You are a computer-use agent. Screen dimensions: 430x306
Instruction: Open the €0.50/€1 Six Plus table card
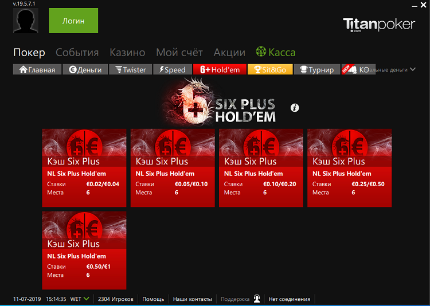tap(84, 250)
